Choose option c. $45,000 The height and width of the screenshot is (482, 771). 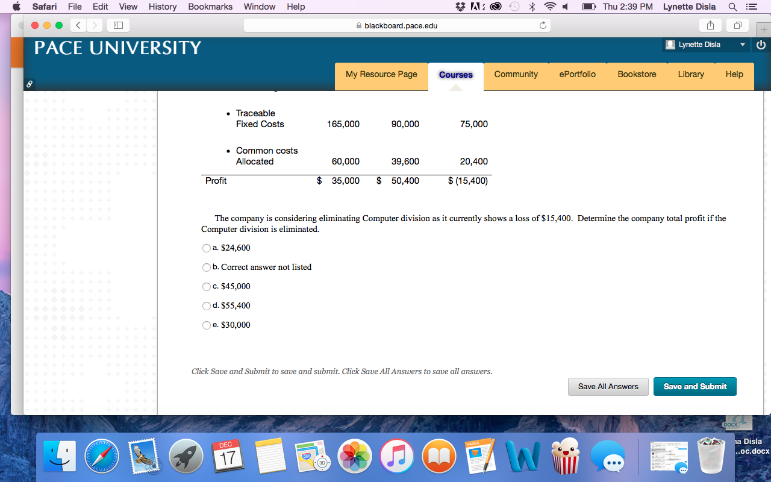pyautogui.click(x=207, y=287)
